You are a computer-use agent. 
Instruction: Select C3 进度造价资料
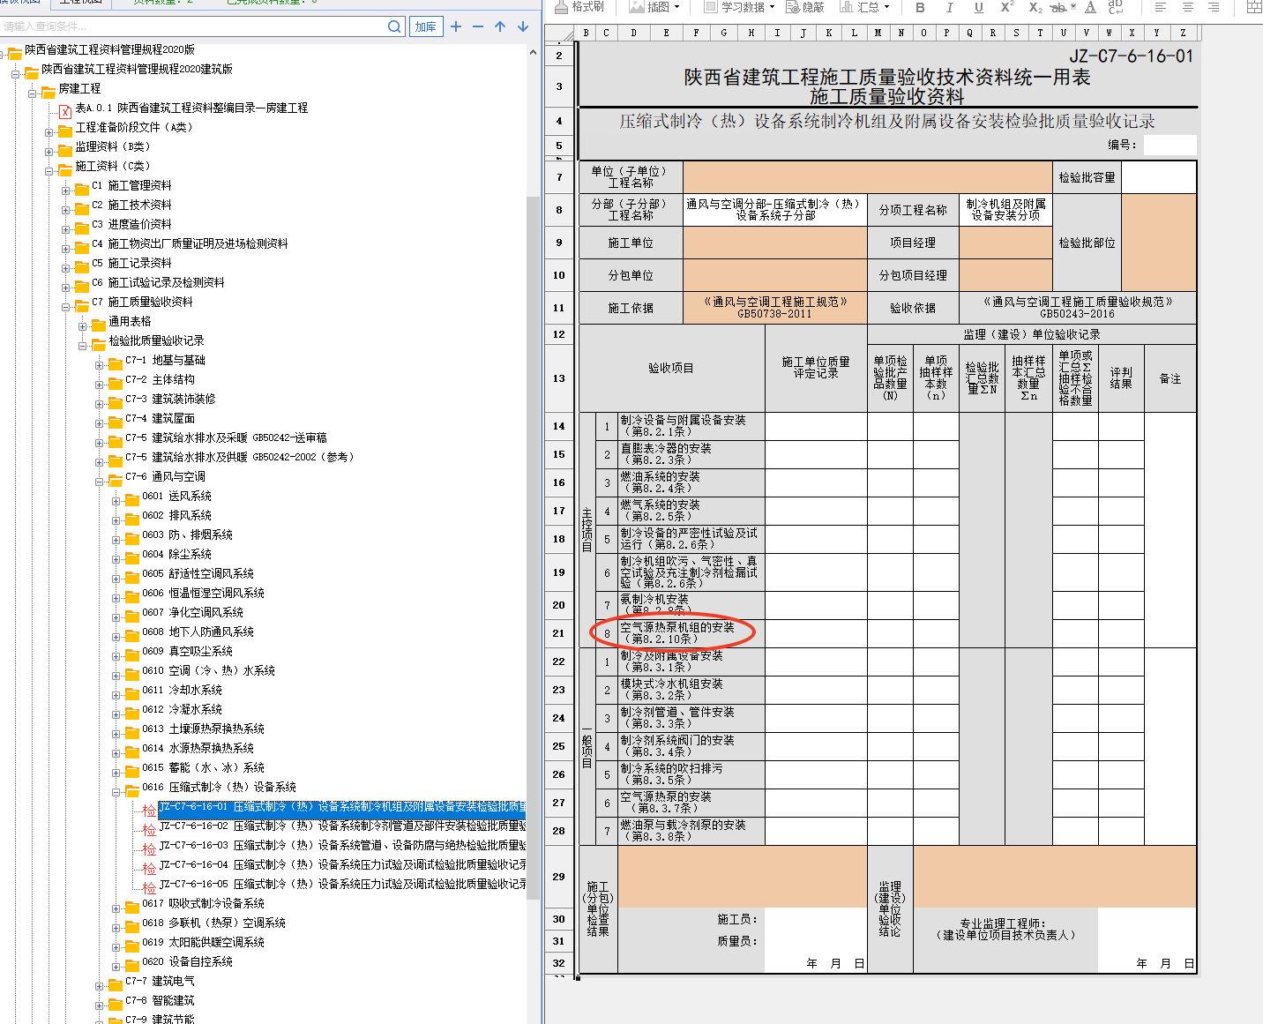[x=131, y=224]
